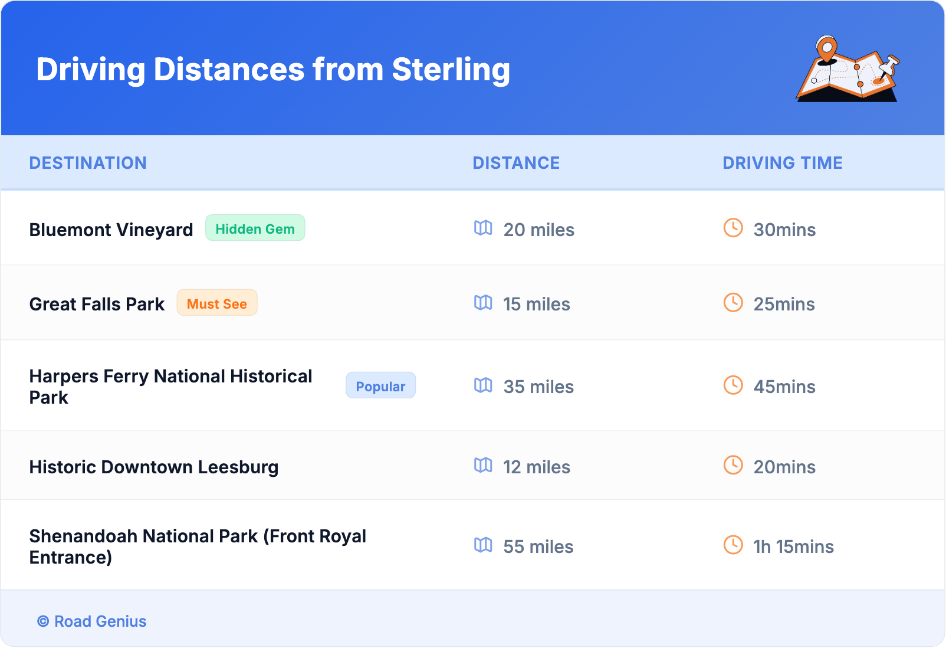Viewport: 946px width, 648px height.
Task: Click the map icon beside 12 miles
Action: pyautogui.click(x=483, y=466)
